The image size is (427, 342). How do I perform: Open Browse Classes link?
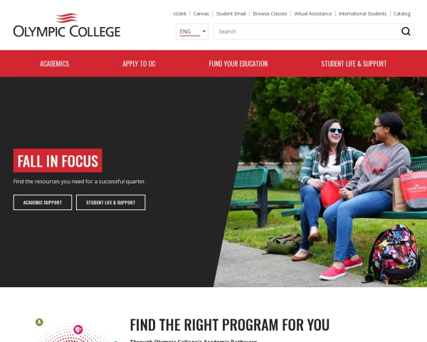pyautogui.click(x=270, y=14)
